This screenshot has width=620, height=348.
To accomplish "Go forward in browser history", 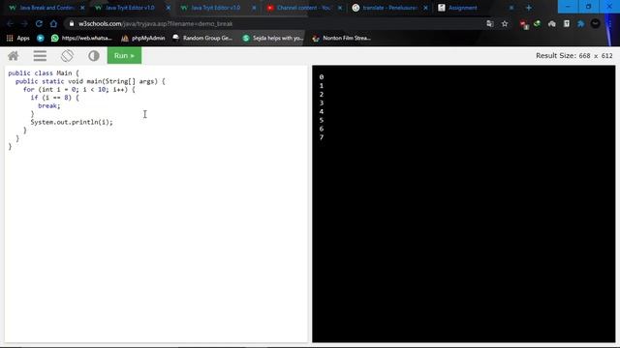I will pos(24,23).
